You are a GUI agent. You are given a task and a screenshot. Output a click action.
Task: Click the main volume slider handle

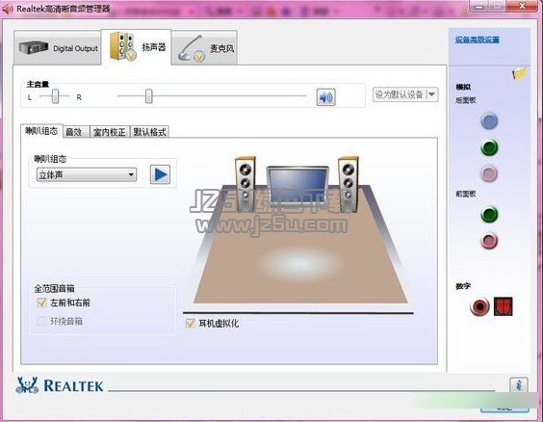pyautogui.click(x=149, y=96)
